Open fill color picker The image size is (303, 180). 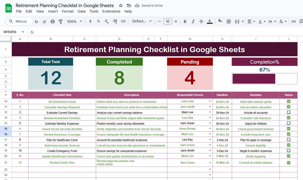point(220,21)
